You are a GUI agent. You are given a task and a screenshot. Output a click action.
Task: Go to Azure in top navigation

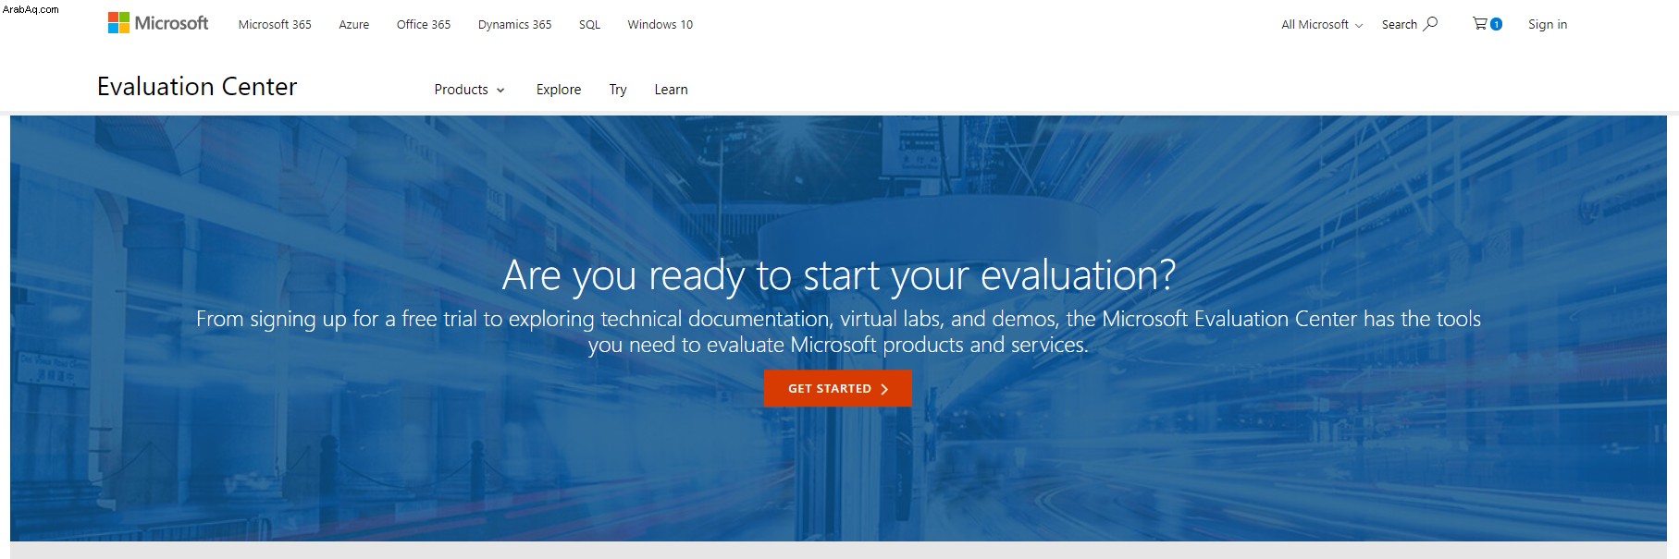pos(354,25)
